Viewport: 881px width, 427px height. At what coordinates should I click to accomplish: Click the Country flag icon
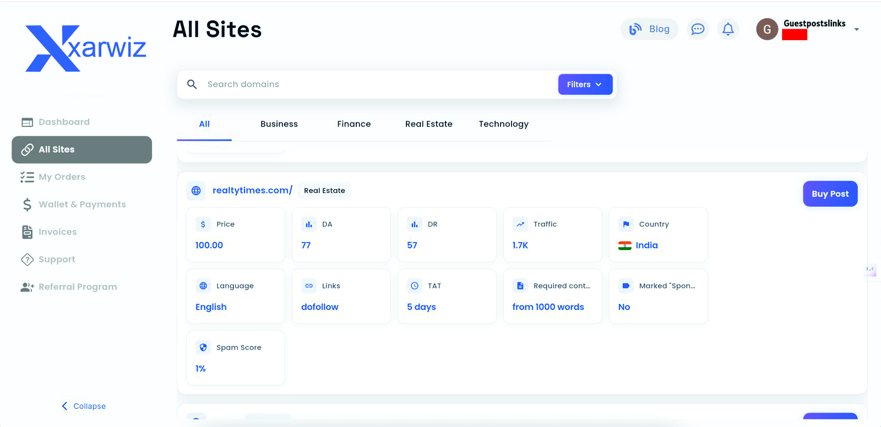pos(626,224)
